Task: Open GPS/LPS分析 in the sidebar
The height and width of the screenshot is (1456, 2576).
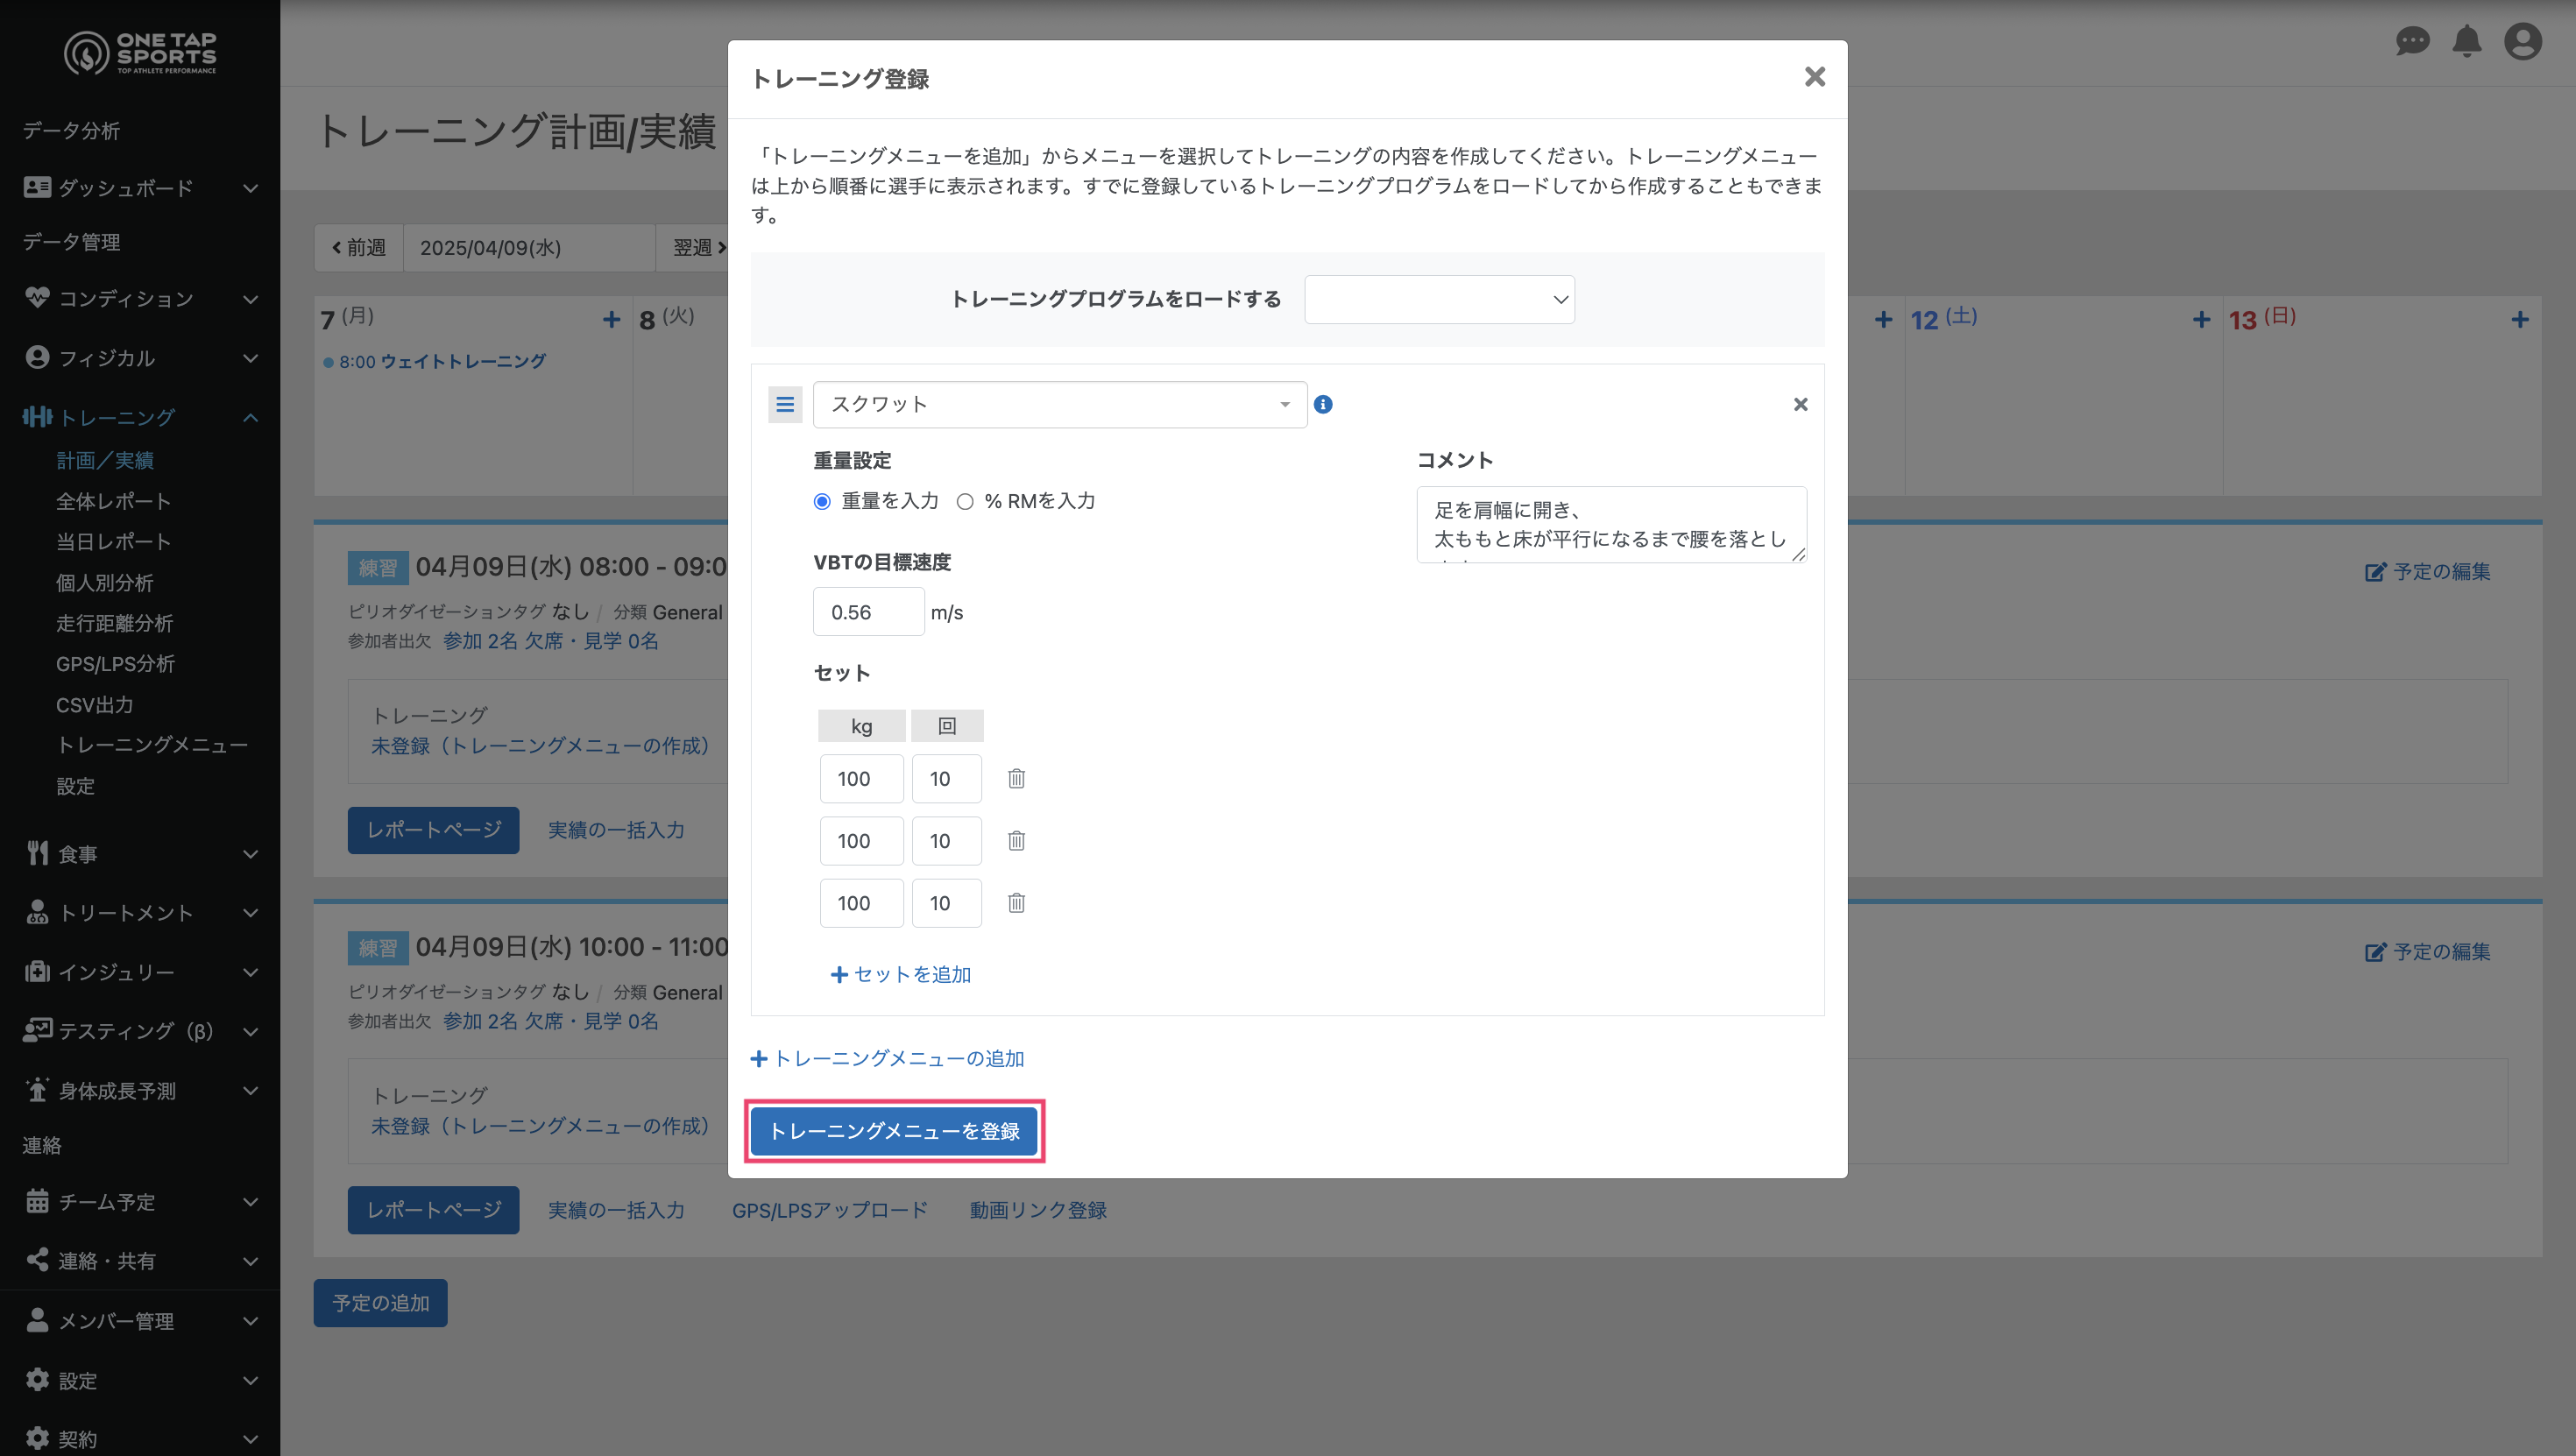Action: point(115,664)
